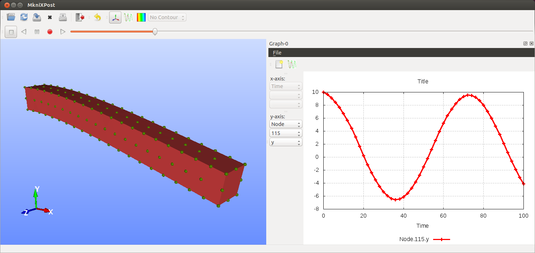Image resolution: width=535 pixels, height=253 pixels.
Task: Open the node number 115 dropdown
Action: 286,133
